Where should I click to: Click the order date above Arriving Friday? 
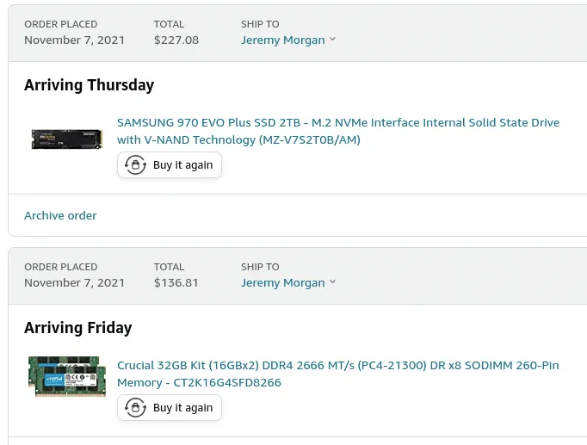point(74,282)
